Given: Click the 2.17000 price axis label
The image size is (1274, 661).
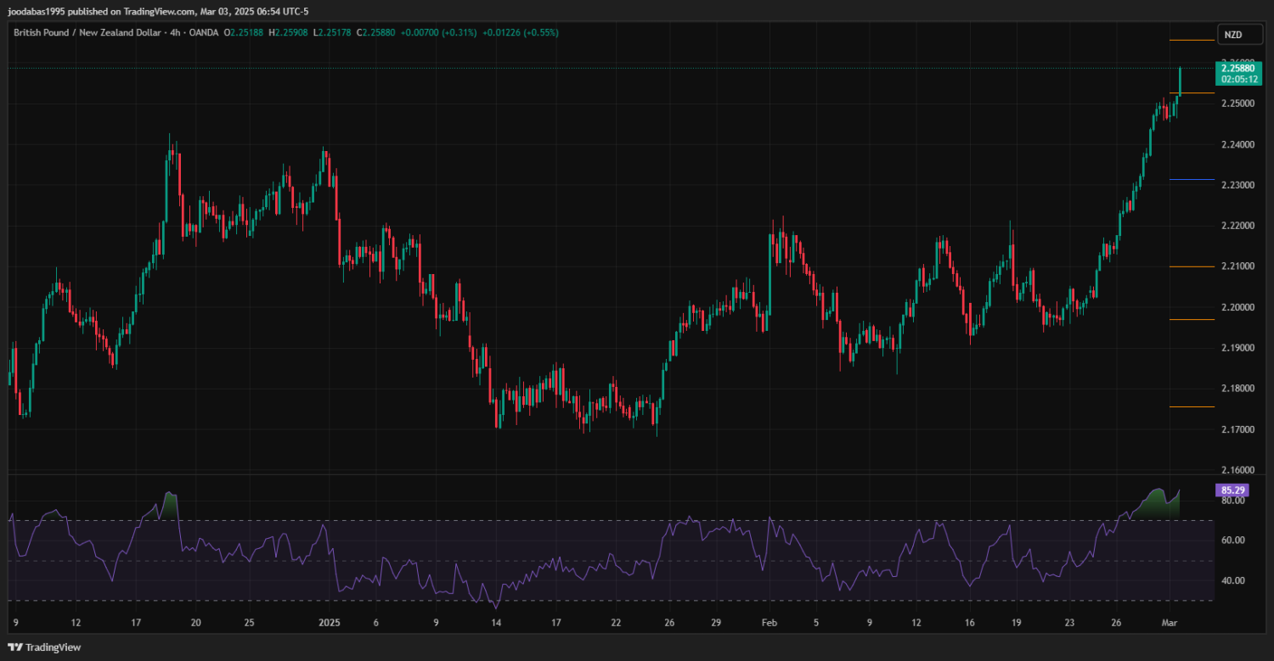Looking at the screenshot, I should (1237, 429).
